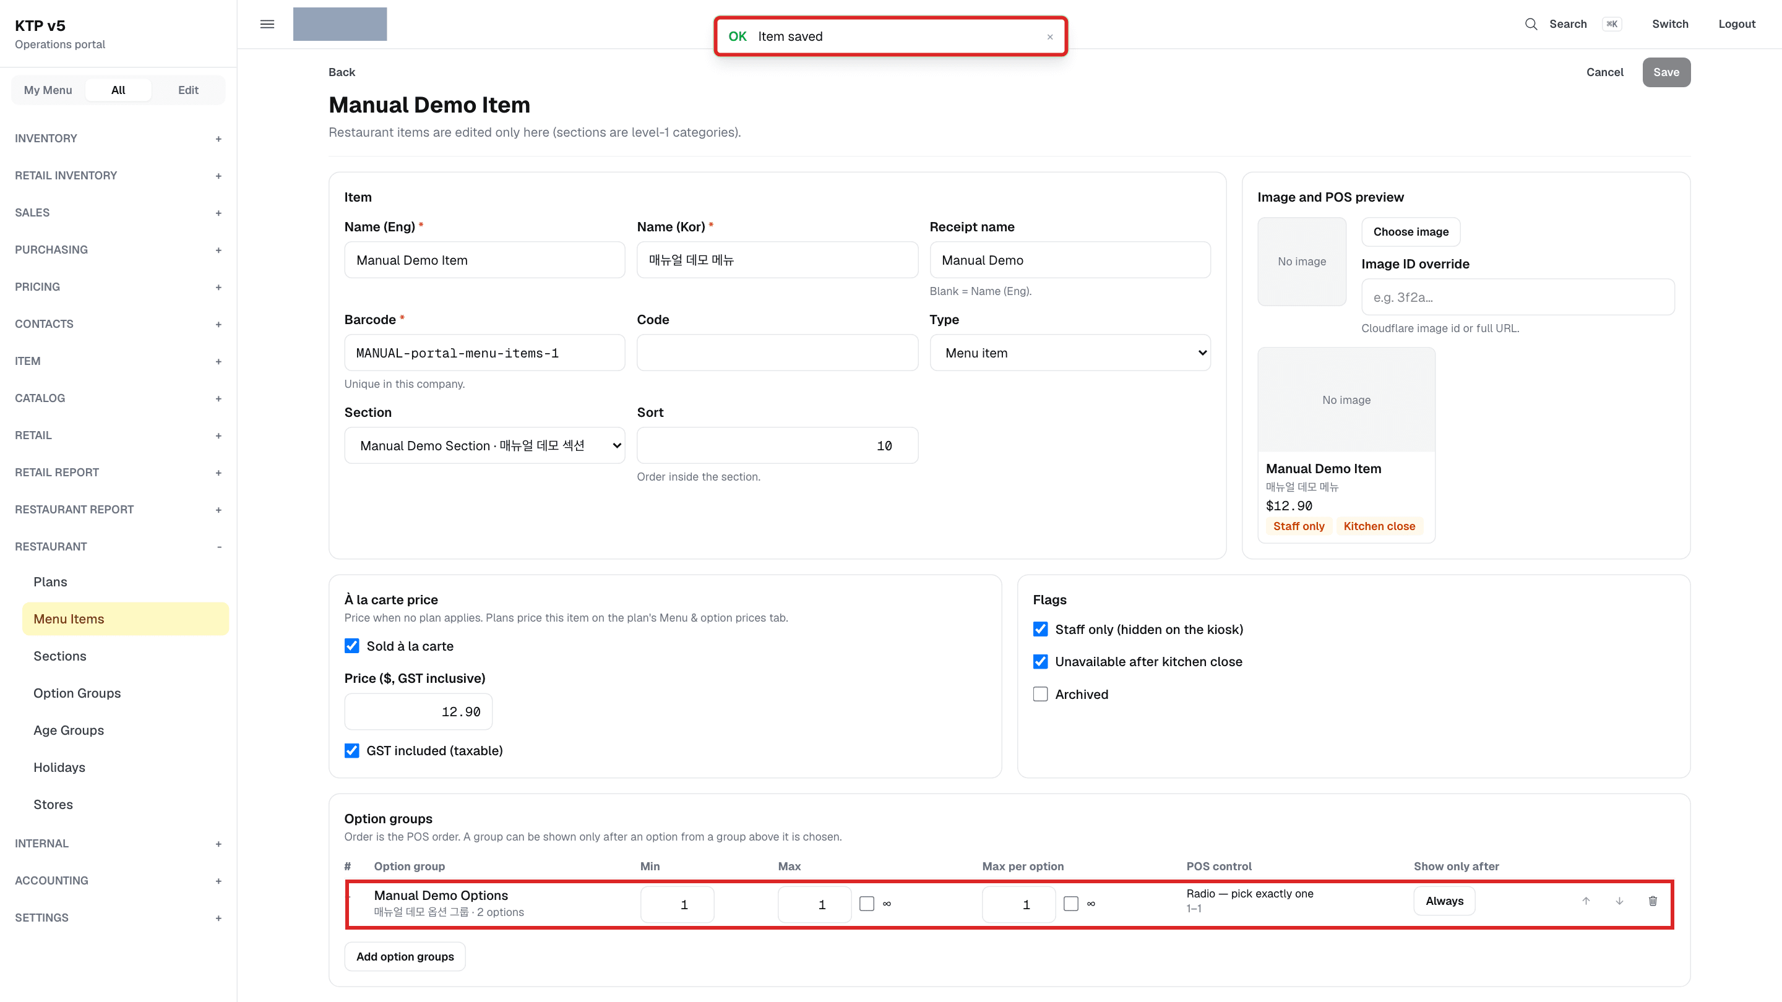Open Plans in the sidebar
Screen dimensions: 1782x1002
[x=125, y=581]
